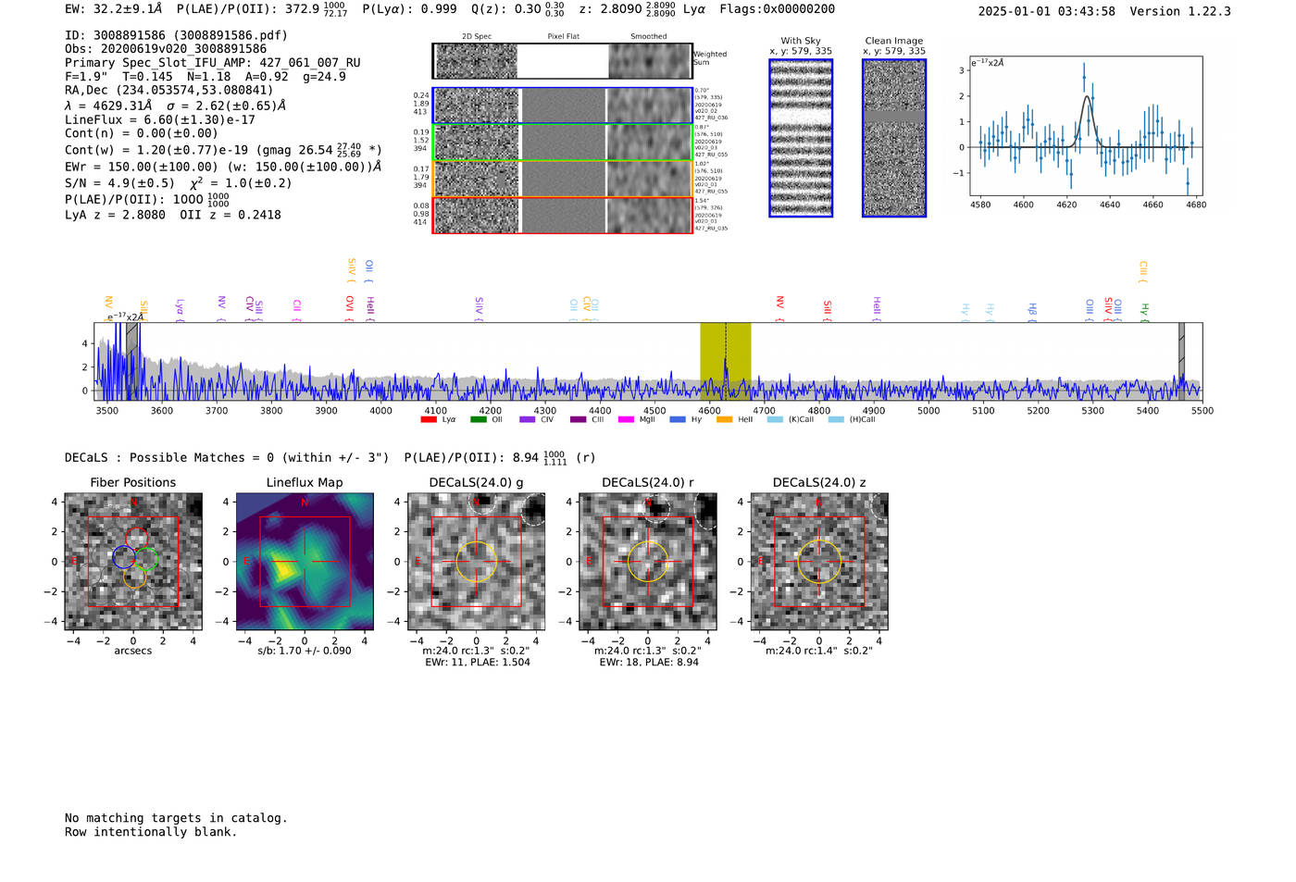The height and width of the screenshot is (882, 1296).
Task: Click the blue Hγ legend swatch
Action: pos(678,420)
